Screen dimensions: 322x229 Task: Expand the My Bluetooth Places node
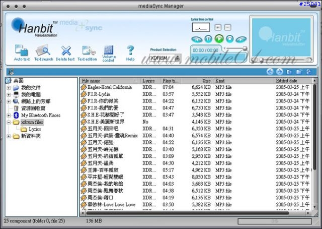[x=9, y=116]
